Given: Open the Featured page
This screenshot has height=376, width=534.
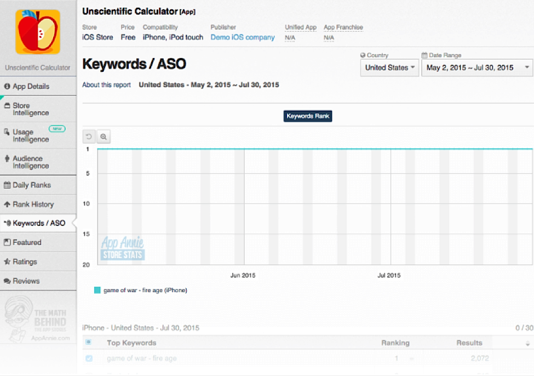Looking at the screenshot, I should (x=38, y=242).
